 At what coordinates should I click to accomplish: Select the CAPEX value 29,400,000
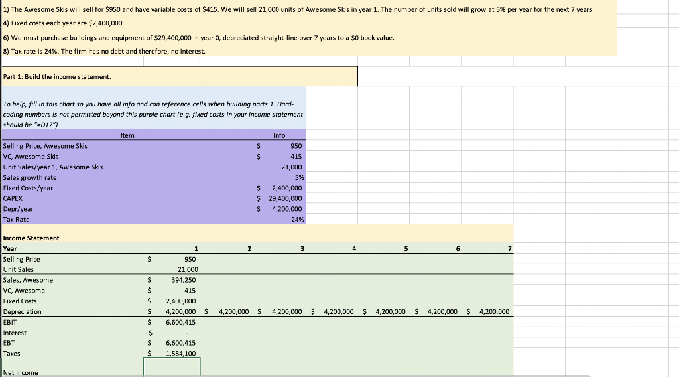[279, 198]
